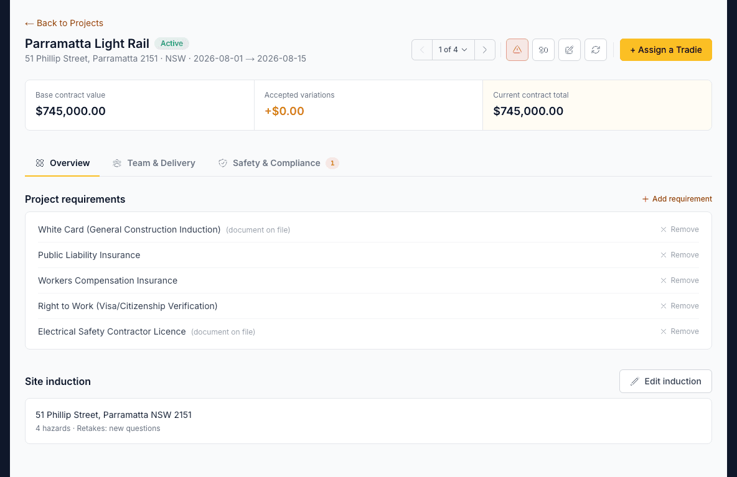Click '4 hazards · Retakes: new questions' text
This screenshot has height=477, width=737.
[x=98, y=428]
